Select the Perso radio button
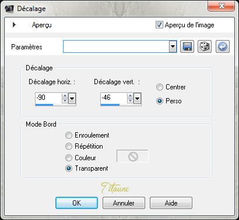The width and height of the screenshot is (239, 220). pyautogui.click(x=160, y=101)
